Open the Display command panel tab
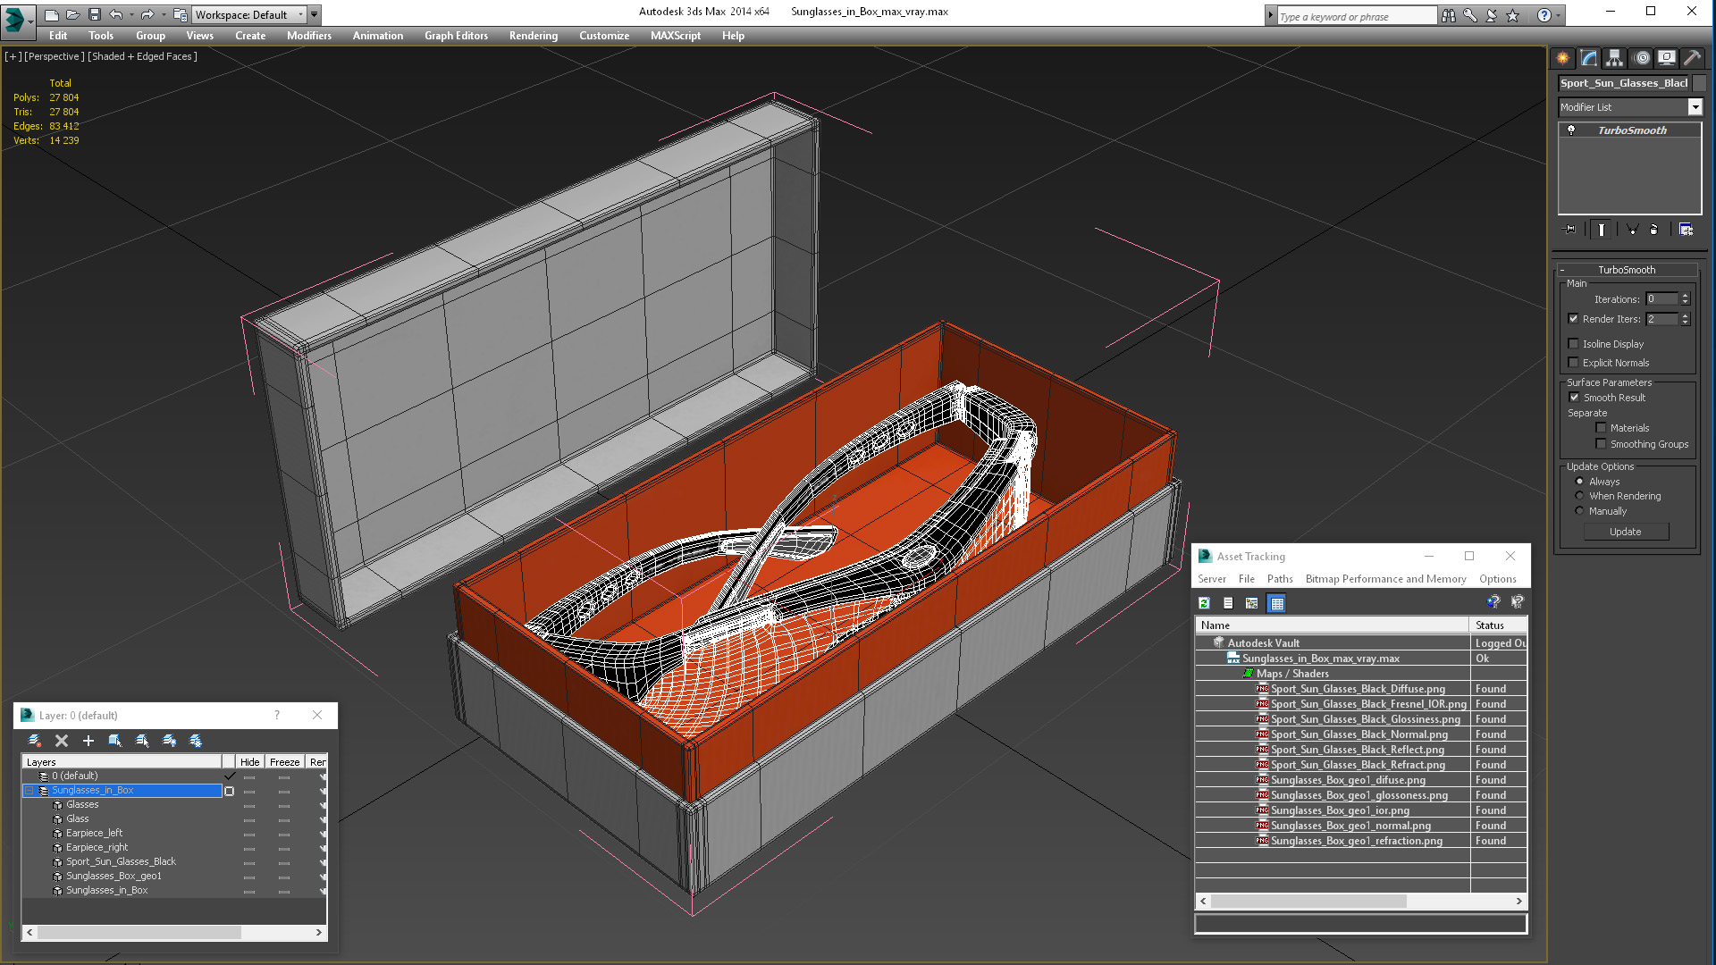This screenshot has width=1716, height=965. pyautogui.click(x=1666, y=58)
